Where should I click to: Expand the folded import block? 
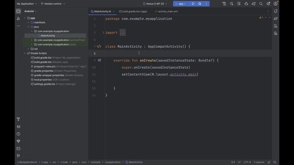[103, 33]
